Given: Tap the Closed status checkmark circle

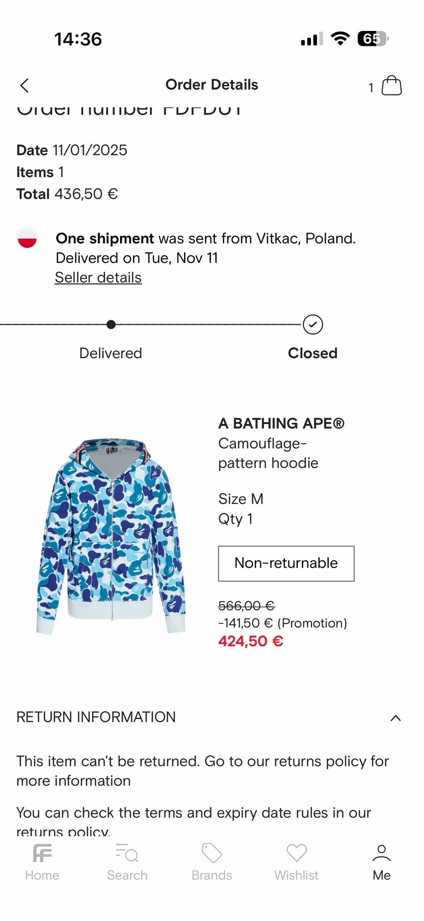Looking at the screenshot, I should [x=313, y=325].
